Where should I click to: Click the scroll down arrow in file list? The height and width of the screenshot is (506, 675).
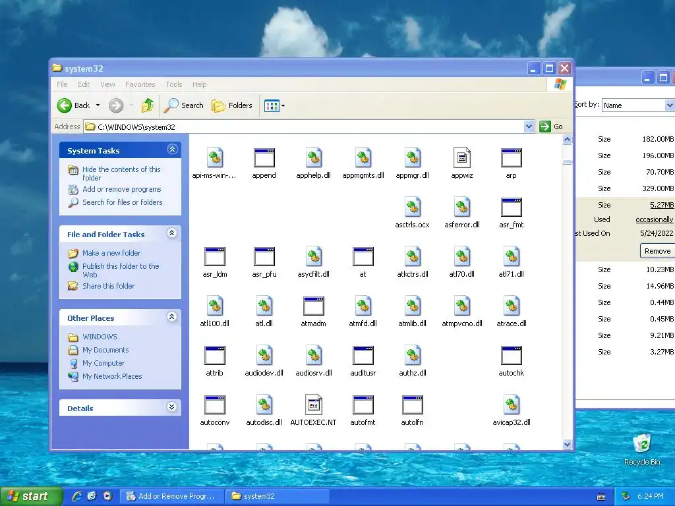(x=567, y=445)
